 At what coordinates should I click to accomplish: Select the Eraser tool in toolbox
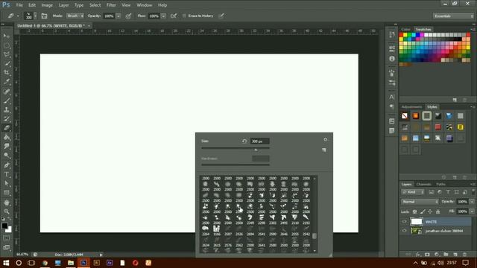coord(7,128)
